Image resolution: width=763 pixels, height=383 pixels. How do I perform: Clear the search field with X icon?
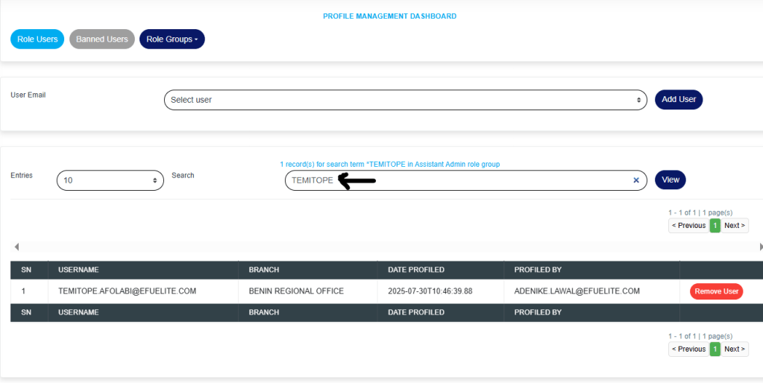point(636,180)
